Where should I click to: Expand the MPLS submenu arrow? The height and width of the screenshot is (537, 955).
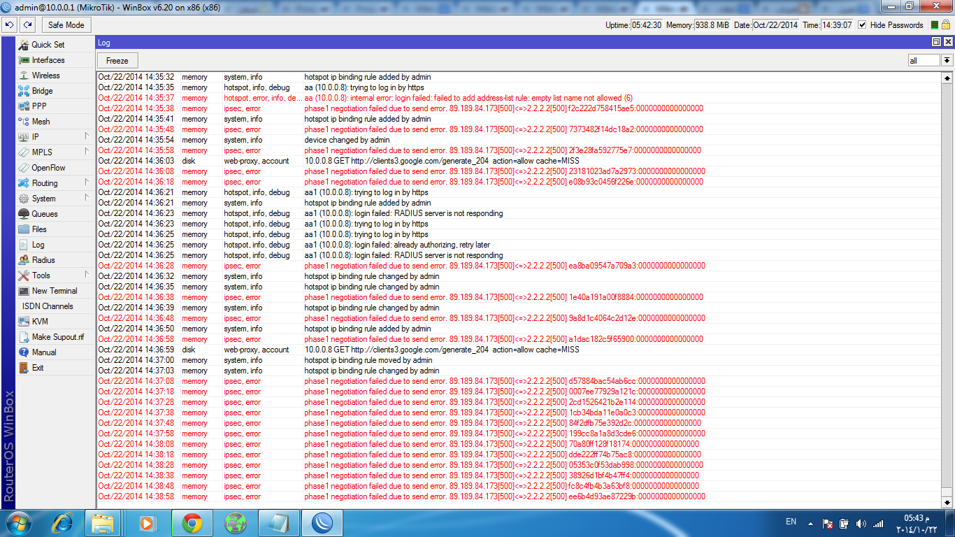pos(87,152)
